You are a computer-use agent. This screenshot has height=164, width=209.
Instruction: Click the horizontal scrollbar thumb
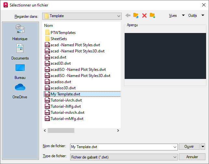(x=61, y=130)
